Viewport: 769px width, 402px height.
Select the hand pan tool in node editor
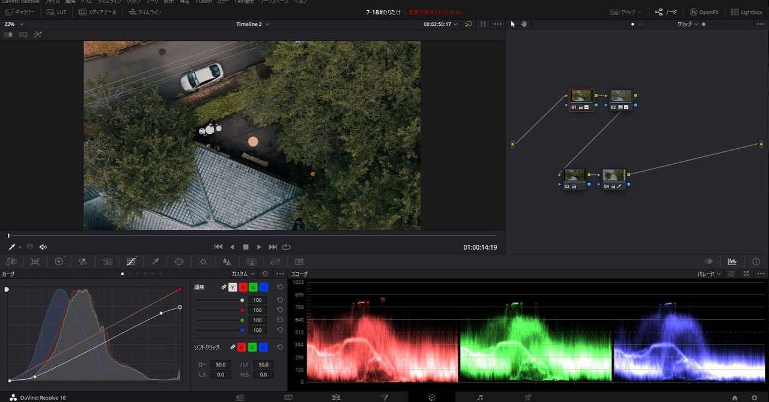(x=524, y=24)
